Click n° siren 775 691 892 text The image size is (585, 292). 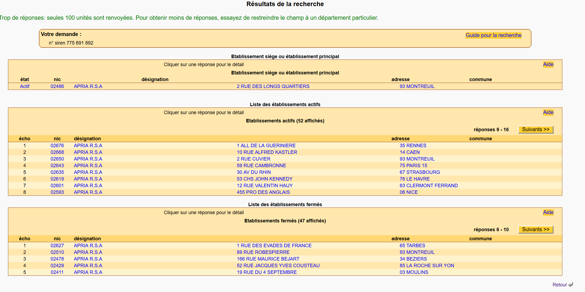(71, 43)
